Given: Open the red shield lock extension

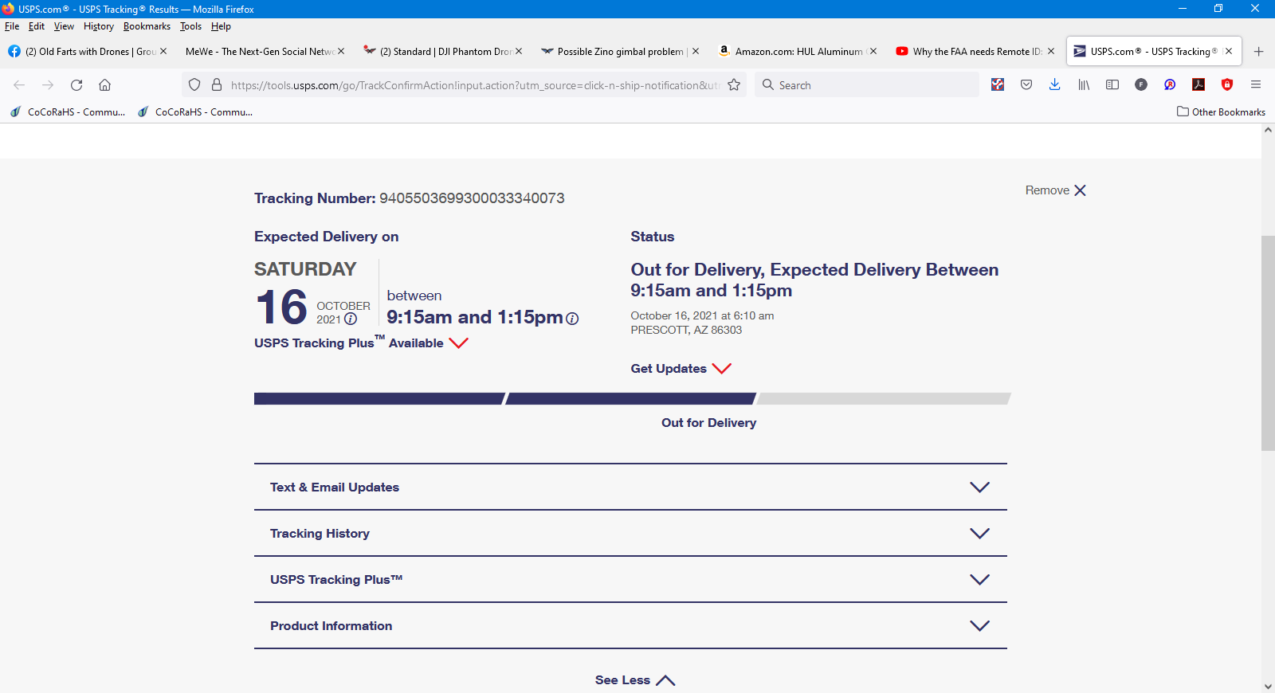Looking at the screenshot, I should coord(1227,84).
